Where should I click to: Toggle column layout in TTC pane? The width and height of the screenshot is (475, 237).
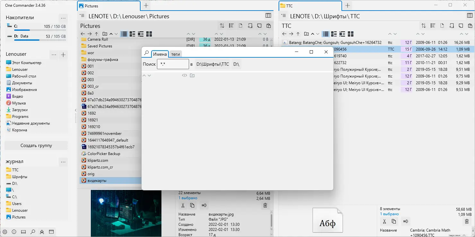tap(470, 15)
